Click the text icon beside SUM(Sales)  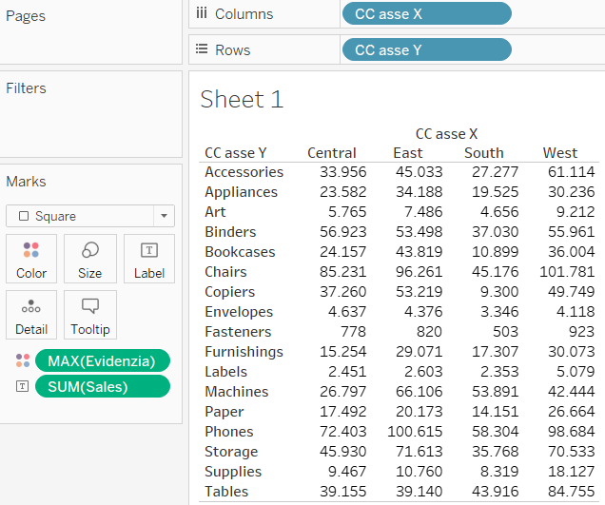point(22,386)
